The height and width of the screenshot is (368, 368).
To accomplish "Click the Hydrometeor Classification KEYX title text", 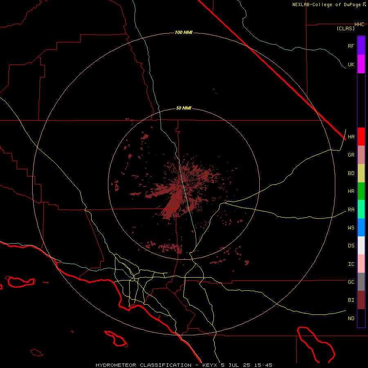I will pos(184,365).
